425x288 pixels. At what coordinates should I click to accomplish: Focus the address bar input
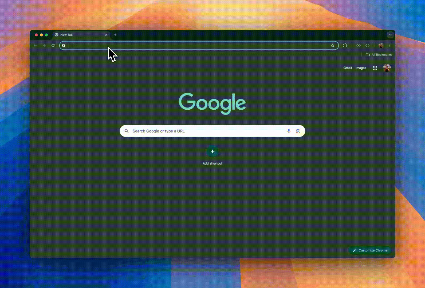pyautogui.click(x=199, y=46)
